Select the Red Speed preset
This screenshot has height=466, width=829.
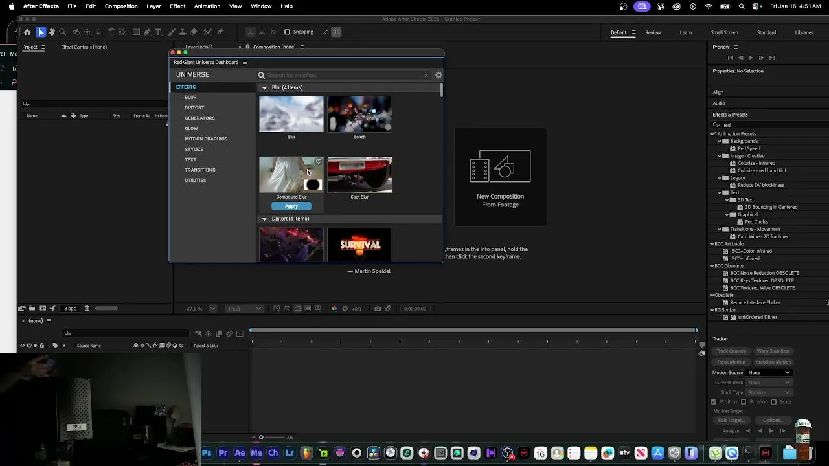[749, 149]
